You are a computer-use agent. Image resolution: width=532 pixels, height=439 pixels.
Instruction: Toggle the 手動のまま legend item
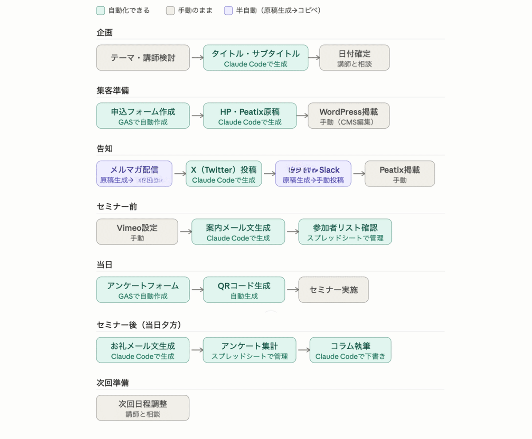pos(170,9)
